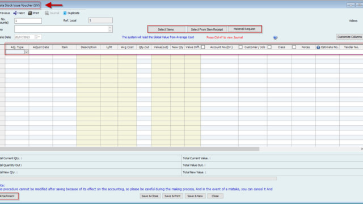Click Save & Close
The image size is (363, 204).
(150, 196)
